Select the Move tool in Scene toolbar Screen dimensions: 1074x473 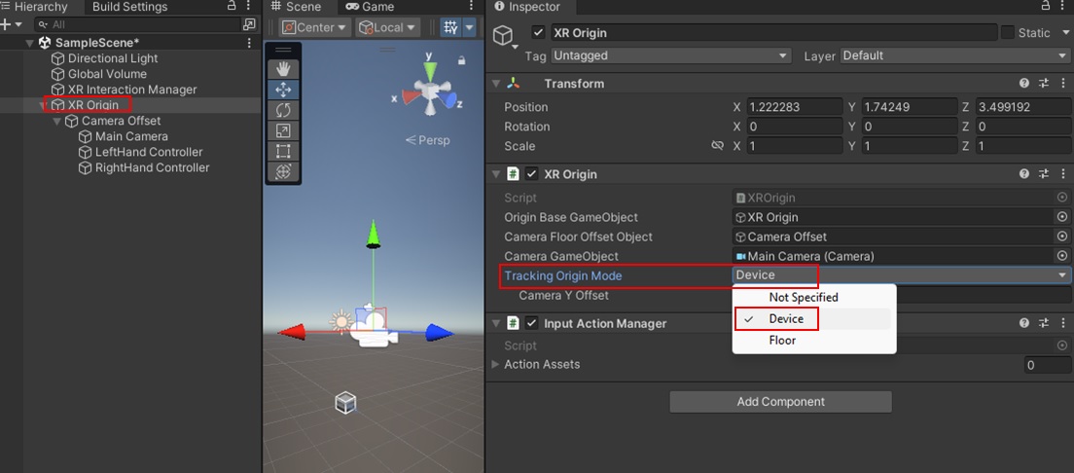point(283,90)
